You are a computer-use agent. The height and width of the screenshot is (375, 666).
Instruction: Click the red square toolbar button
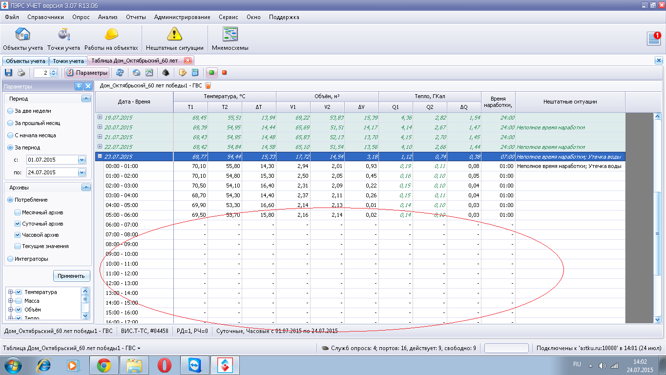pyautogui.click(x=225, y=73)
